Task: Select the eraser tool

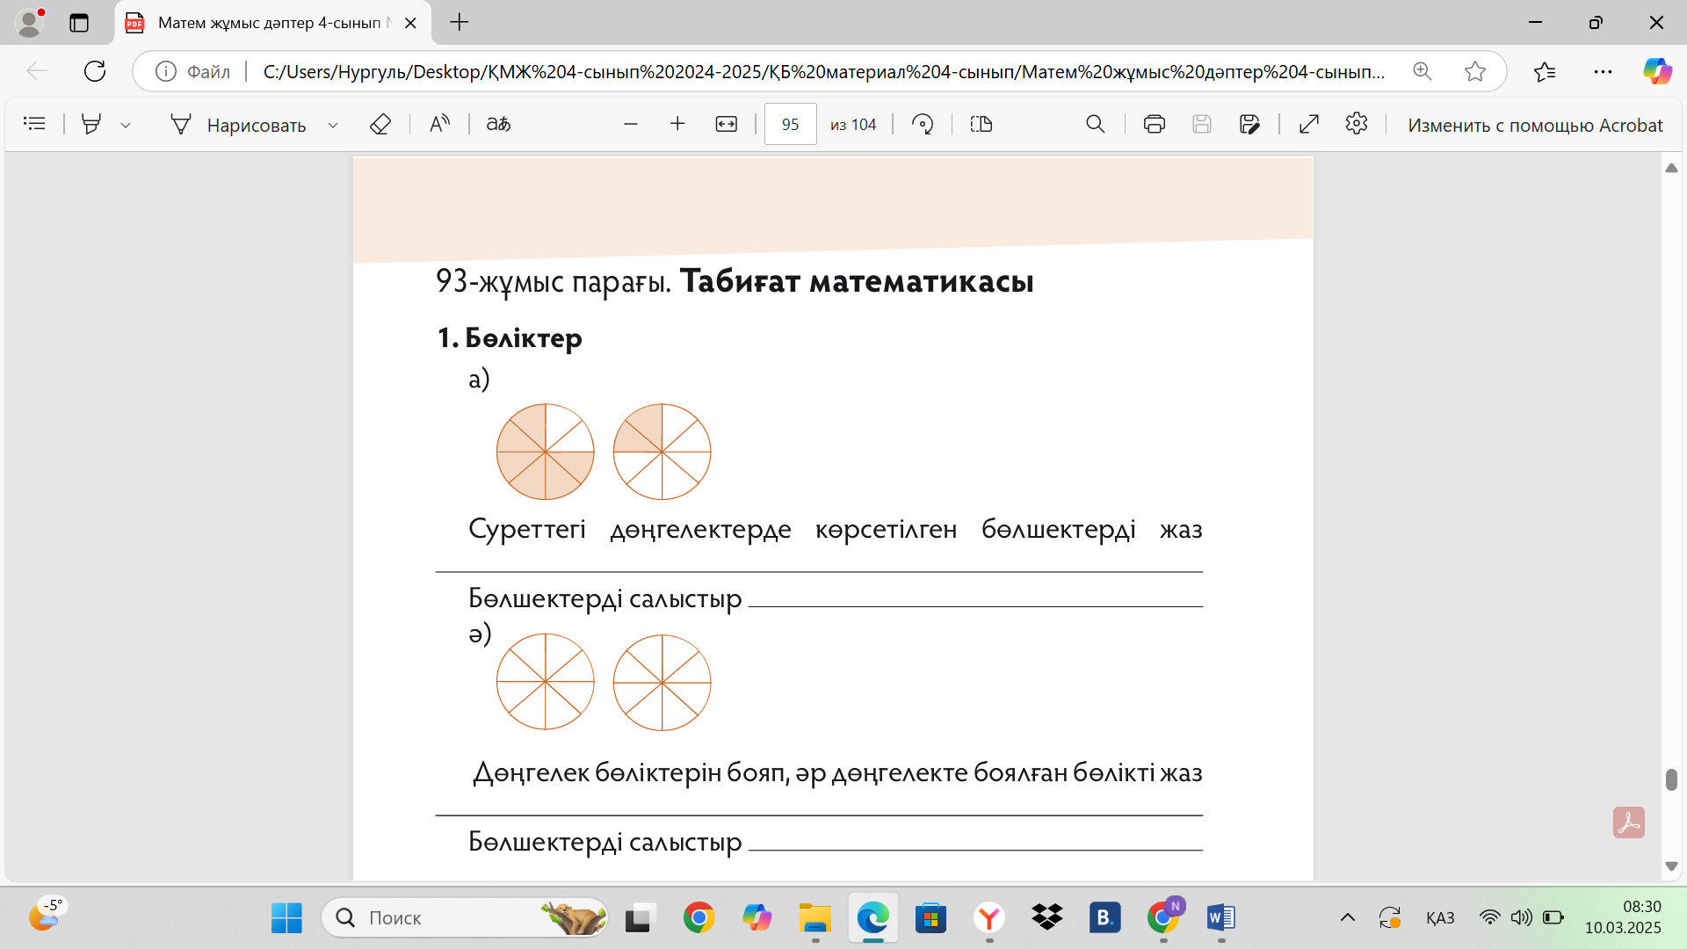Action: (380, 124)
